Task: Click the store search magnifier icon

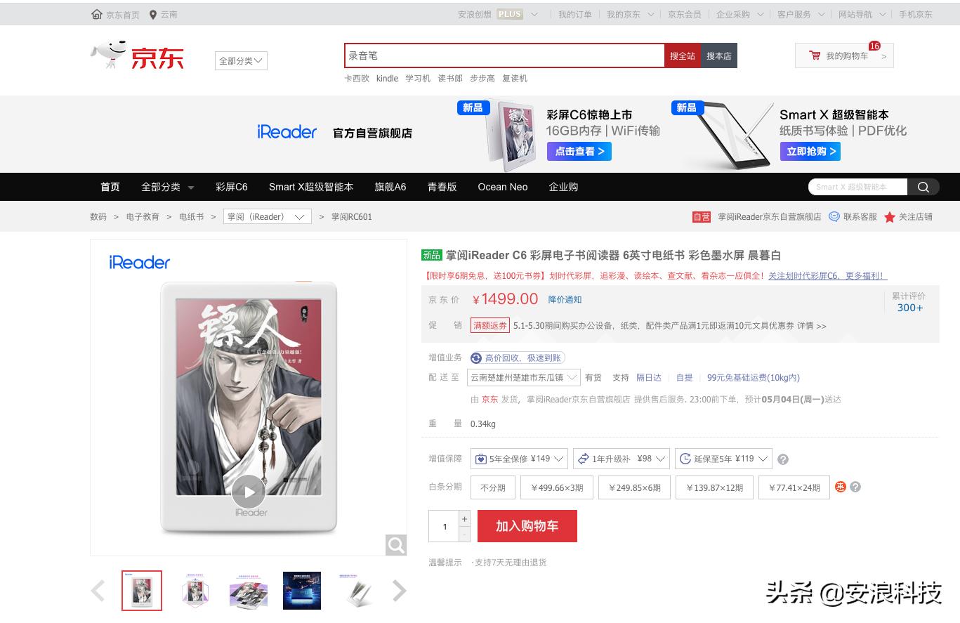Action: (923, 187)
